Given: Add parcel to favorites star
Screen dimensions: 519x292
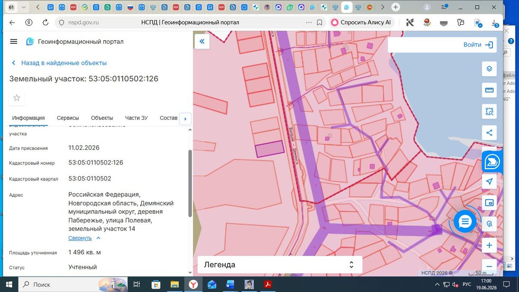Looking at the screenshot, I should click(x=16, y=98).
